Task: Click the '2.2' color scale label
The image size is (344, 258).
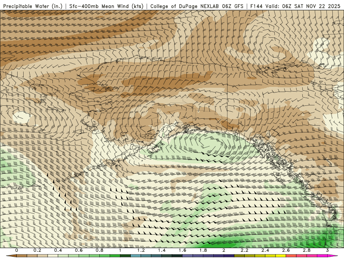Action: [244, 250]
